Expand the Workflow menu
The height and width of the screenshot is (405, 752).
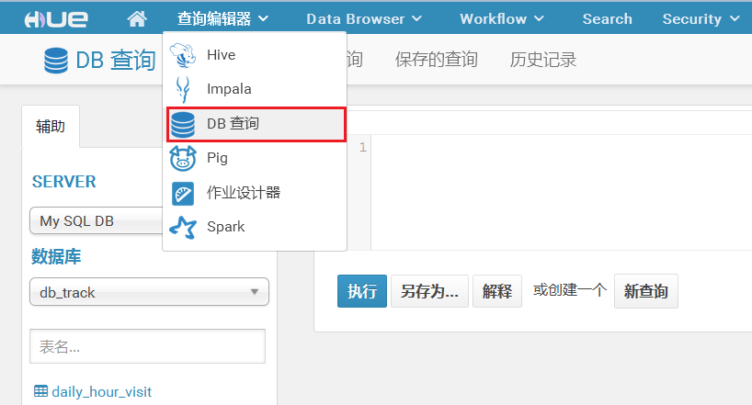tap(502, 18)
